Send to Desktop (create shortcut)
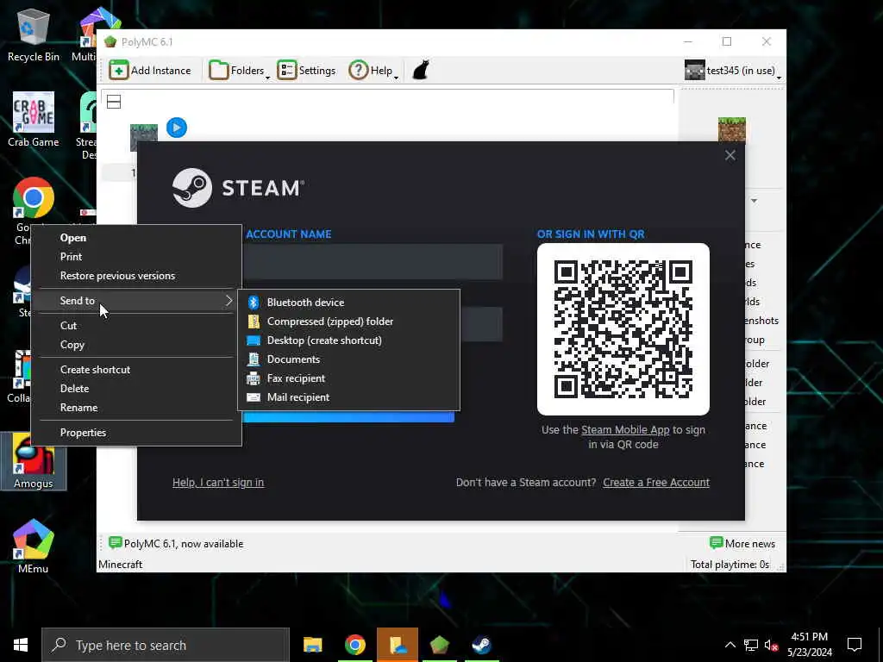This screenshot has width=883, height=662. (x=349, y=340)
